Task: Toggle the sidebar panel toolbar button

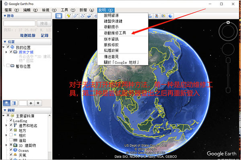Action: point(59,16)
